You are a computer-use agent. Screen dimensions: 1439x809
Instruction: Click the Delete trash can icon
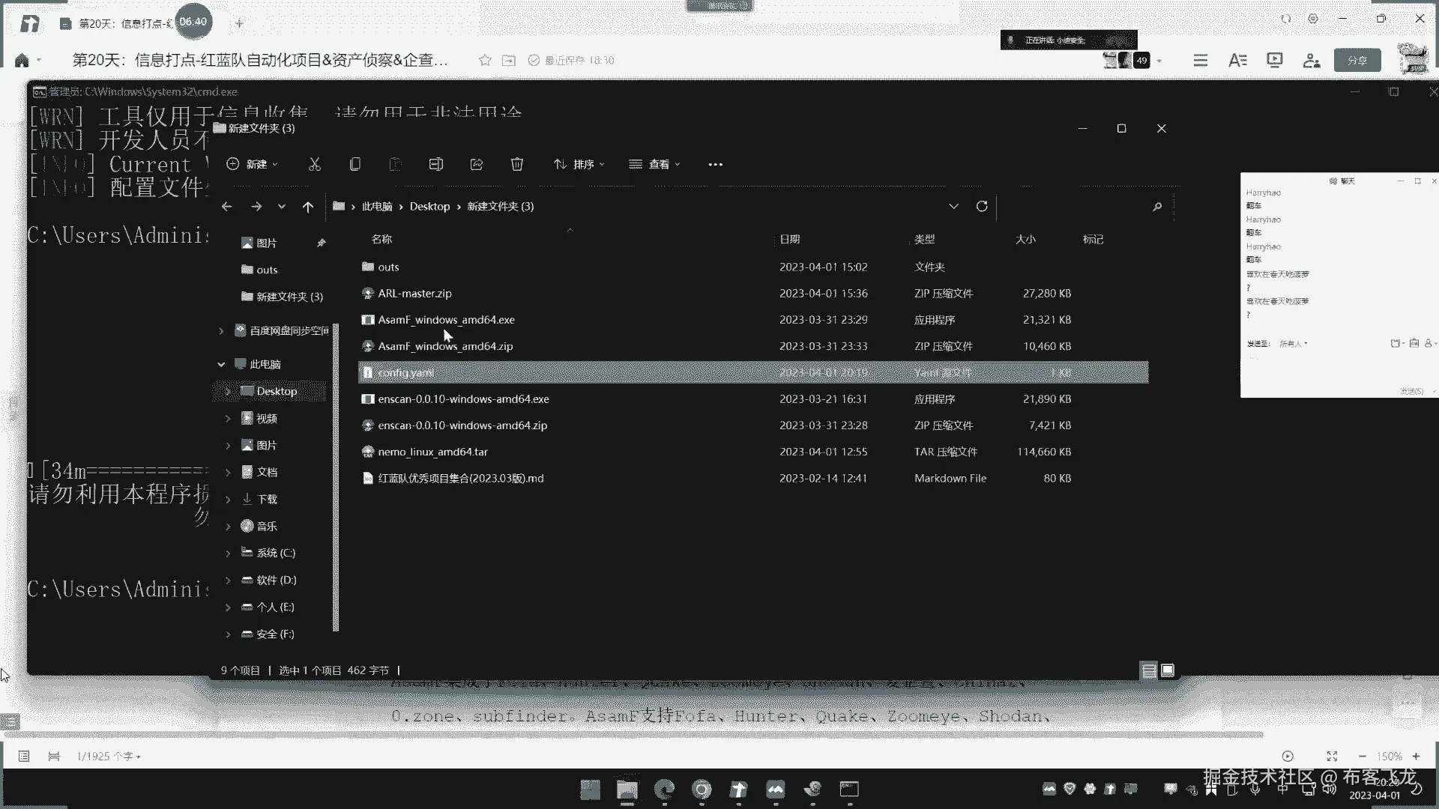pos(517,164)
